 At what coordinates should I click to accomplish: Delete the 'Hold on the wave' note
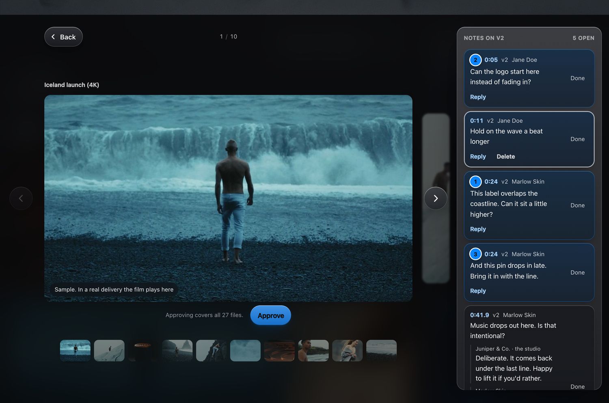tap(505, 157)
